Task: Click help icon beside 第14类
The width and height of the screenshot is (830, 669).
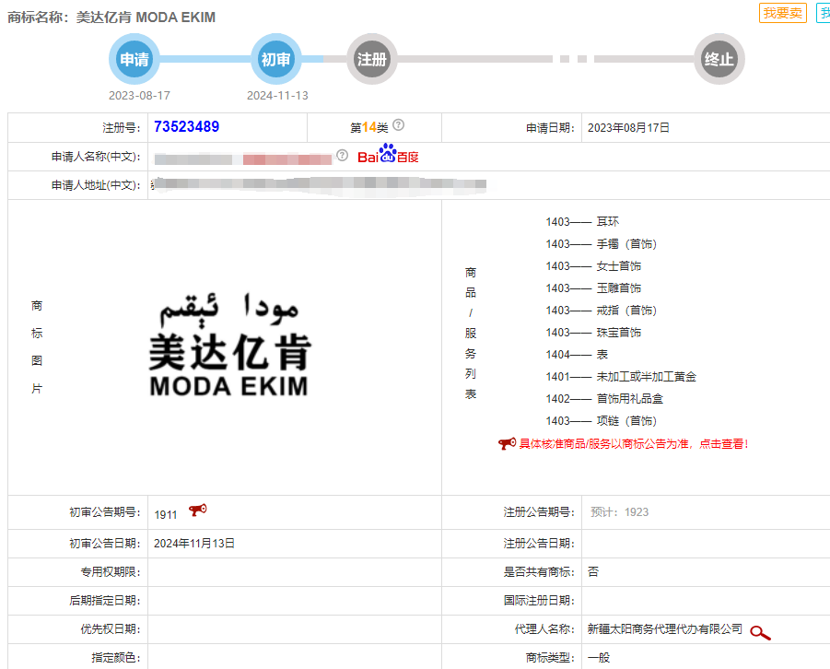Action: click(399, 125)
